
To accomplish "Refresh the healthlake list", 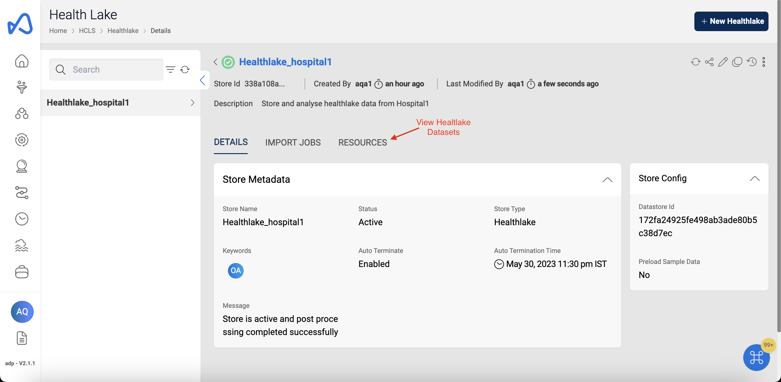I will (x=185, y=70).
